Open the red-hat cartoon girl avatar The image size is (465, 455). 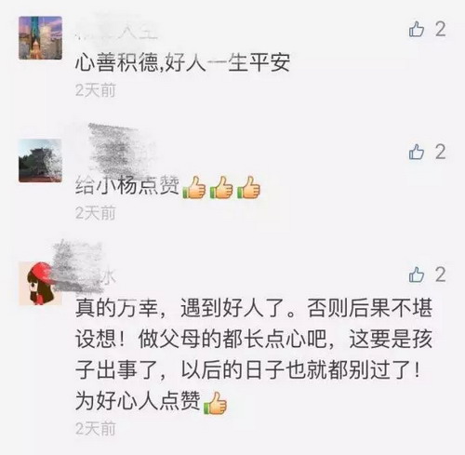click(40, 284)
